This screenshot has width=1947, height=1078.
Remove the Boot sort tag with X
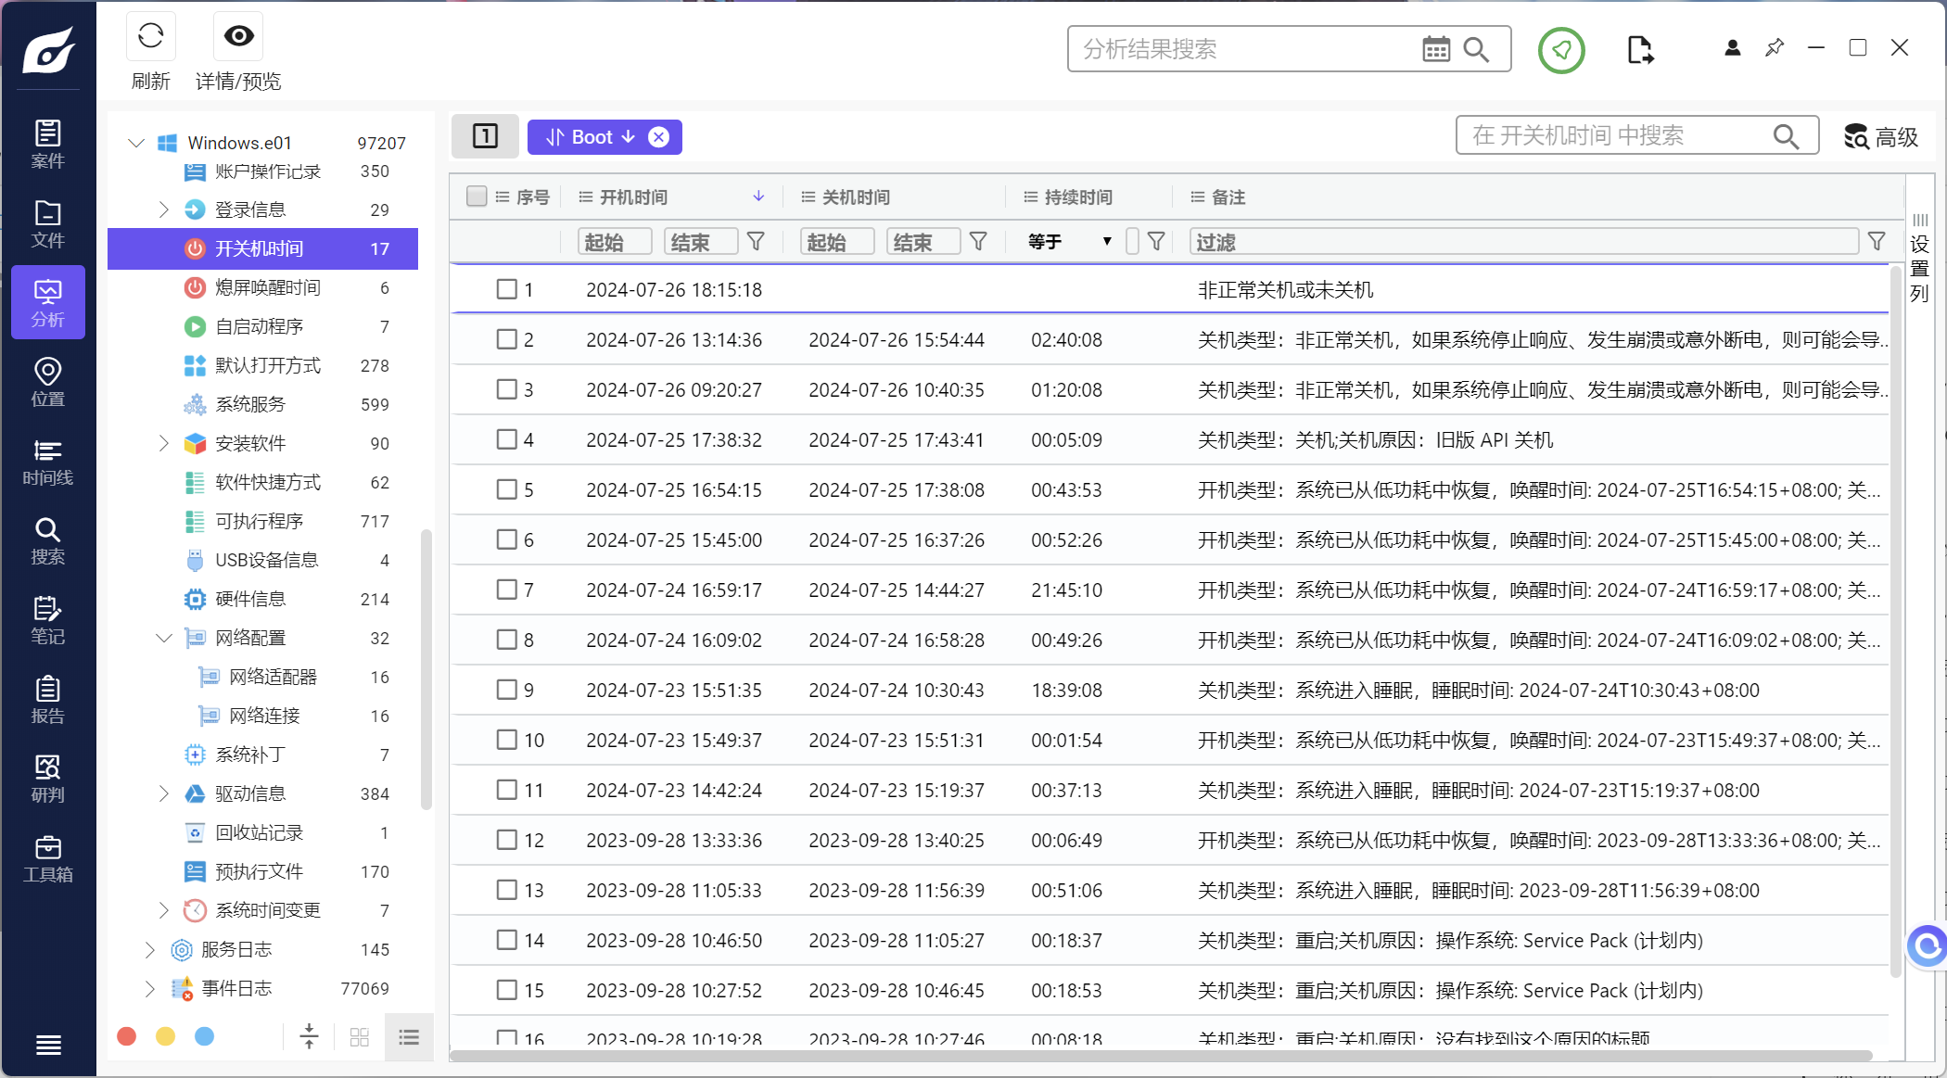tap(658, 137)
